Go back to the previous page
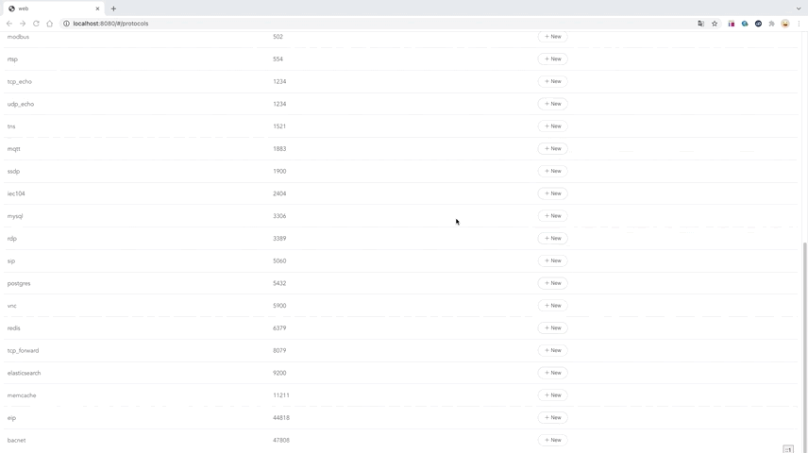The height and width of the screenshot is (453, 808). tap(9, 24)
